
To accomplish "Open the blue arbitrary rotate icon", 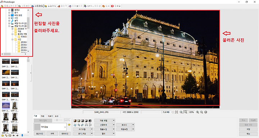I will (75, 125).
